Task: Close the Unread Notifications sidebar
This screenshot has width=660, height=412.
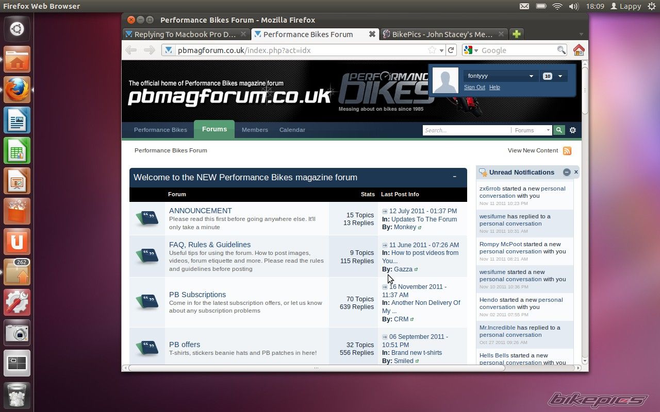Action: (576, 172)
